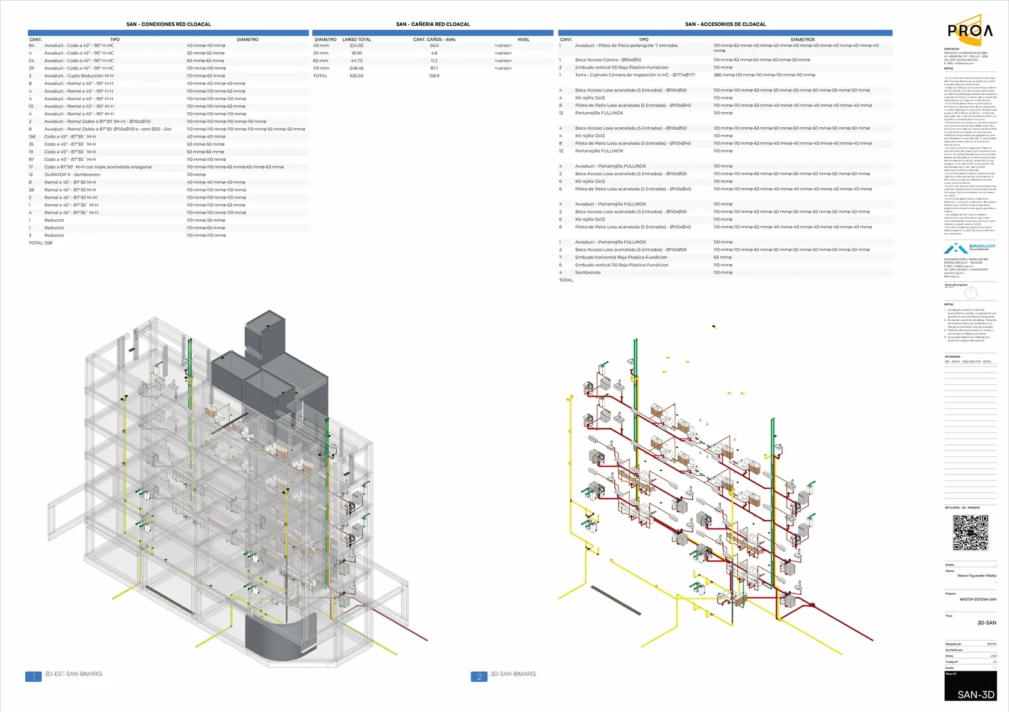Image resolution: width=1009 pixels, height=712 pixels.
Task: Click the LARGO TOTAL column header
Action: click(x=356, y=40)
